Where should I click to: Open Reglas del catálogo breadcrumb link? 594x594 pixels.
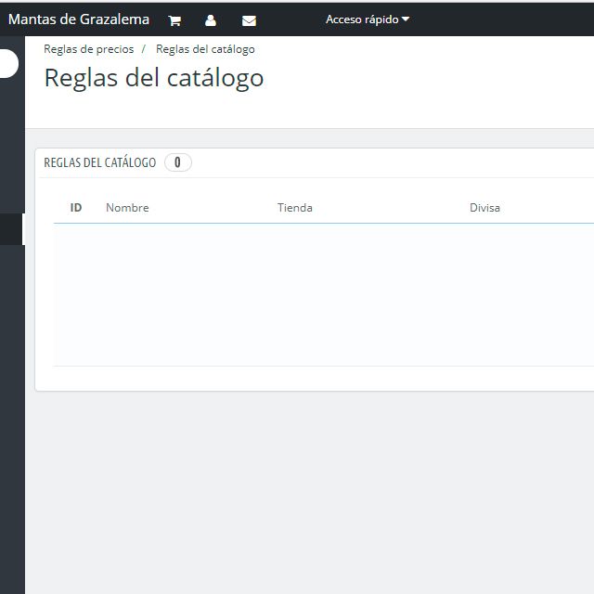point(205,49)
